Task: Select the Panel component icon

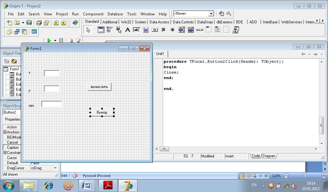Action: (226, 30)
